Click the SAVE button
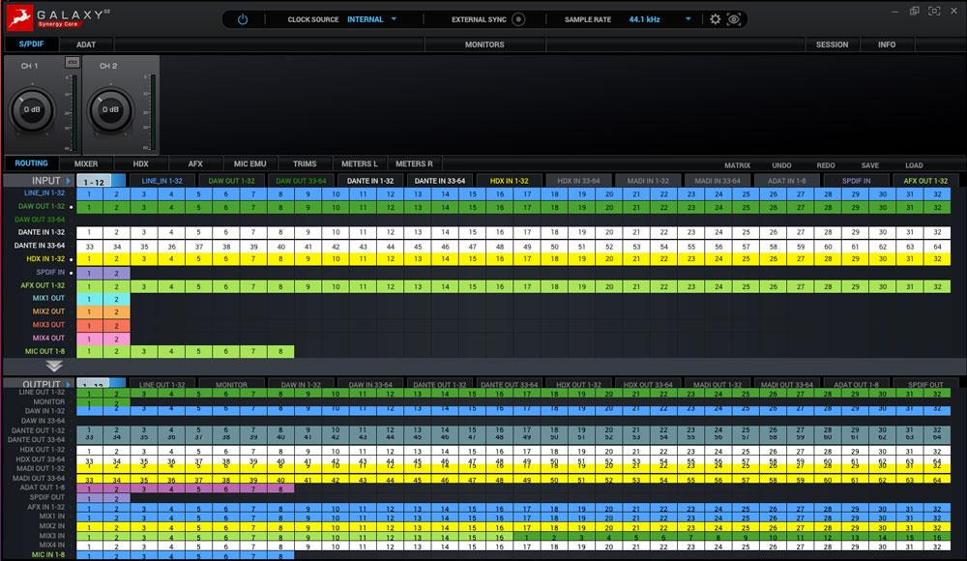 pos(869,165)
